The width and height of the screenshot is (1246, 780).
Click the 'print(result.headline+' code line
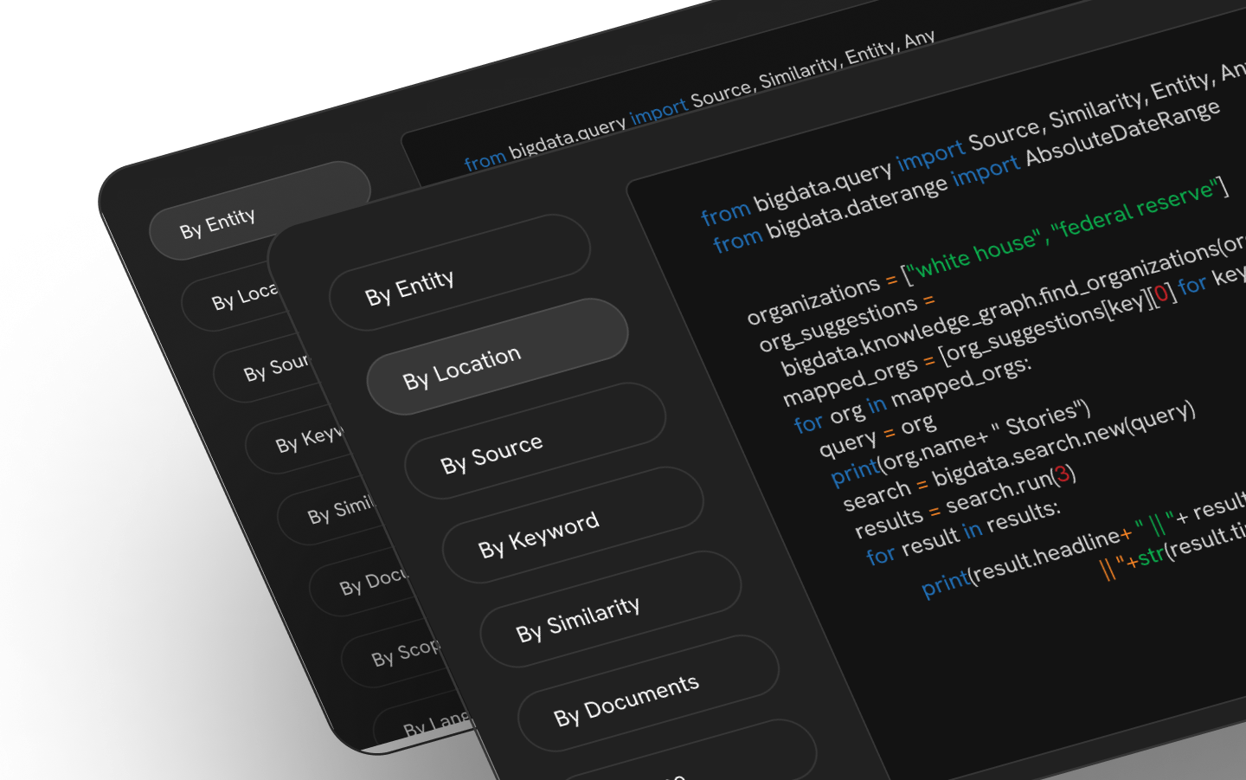[1083, 545]
